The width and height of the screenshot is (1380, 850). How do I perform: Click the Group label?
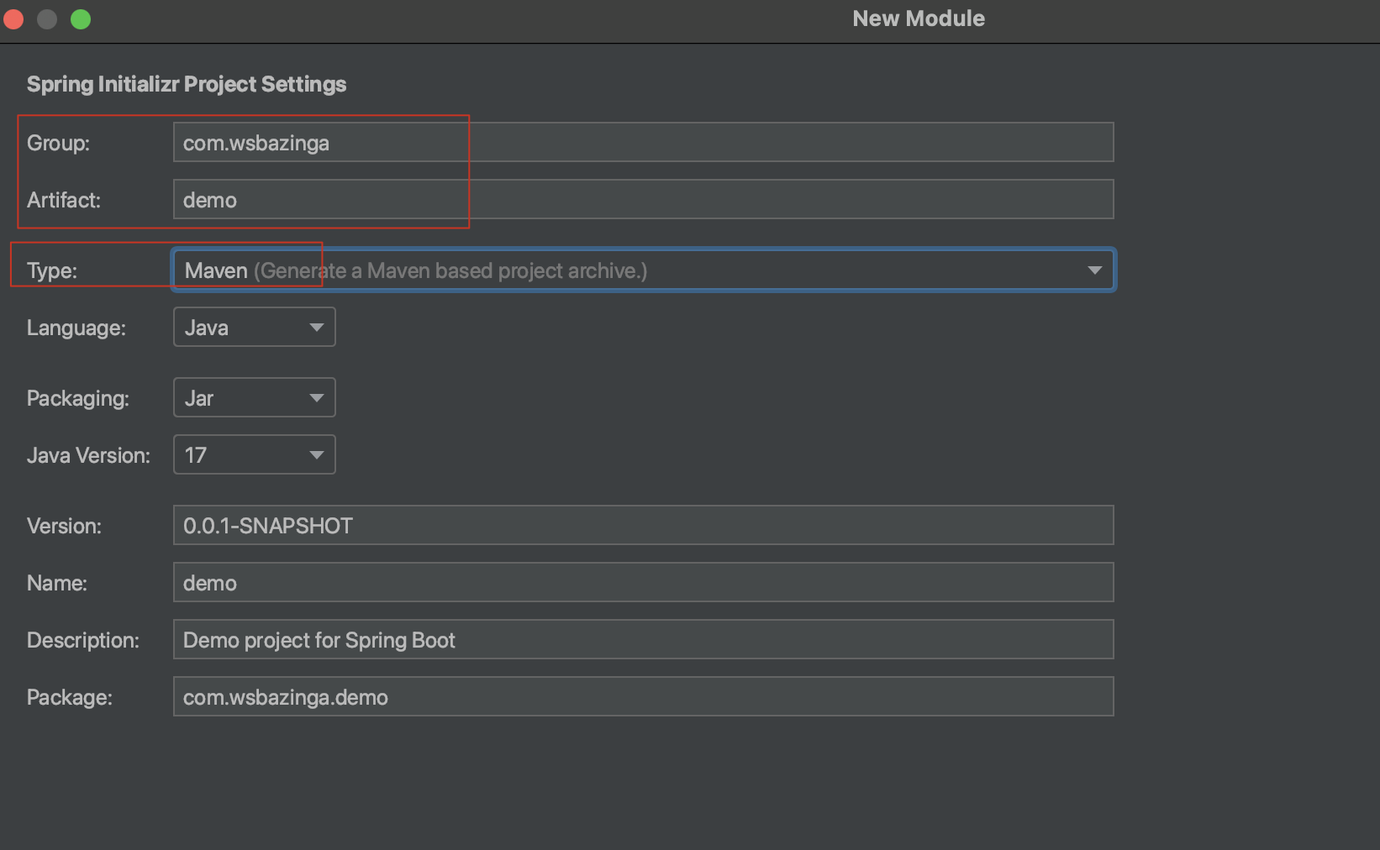coord(58,143)
